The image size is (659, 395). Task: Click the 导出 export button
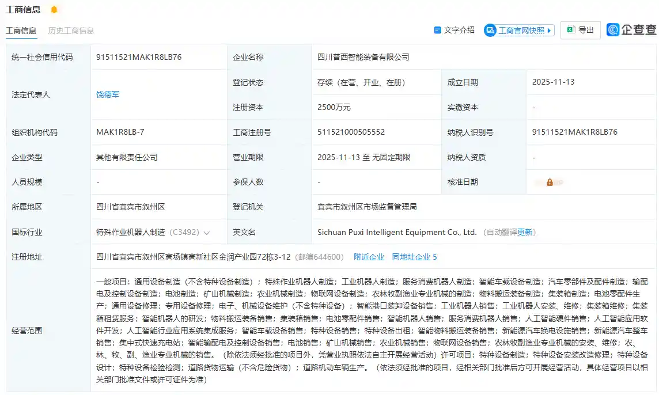[x=580, y=29]
